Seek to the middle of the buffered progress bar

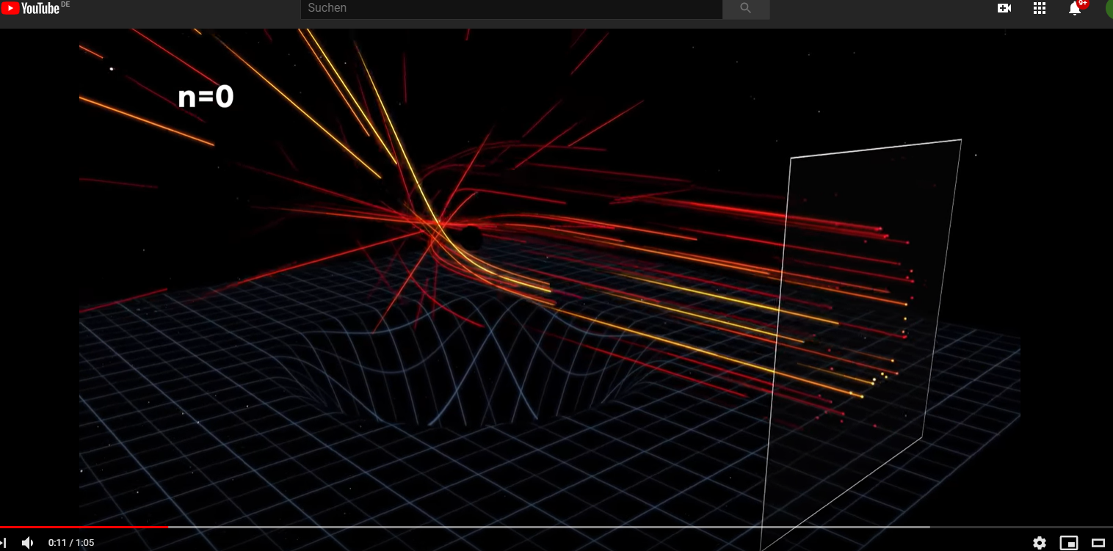tap(549, 527)
